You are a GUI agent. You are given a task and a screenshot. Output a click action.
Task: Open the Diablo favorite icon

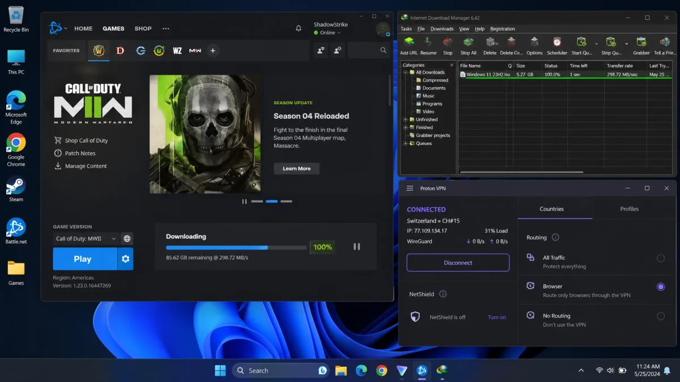click(x=120, y=50)
